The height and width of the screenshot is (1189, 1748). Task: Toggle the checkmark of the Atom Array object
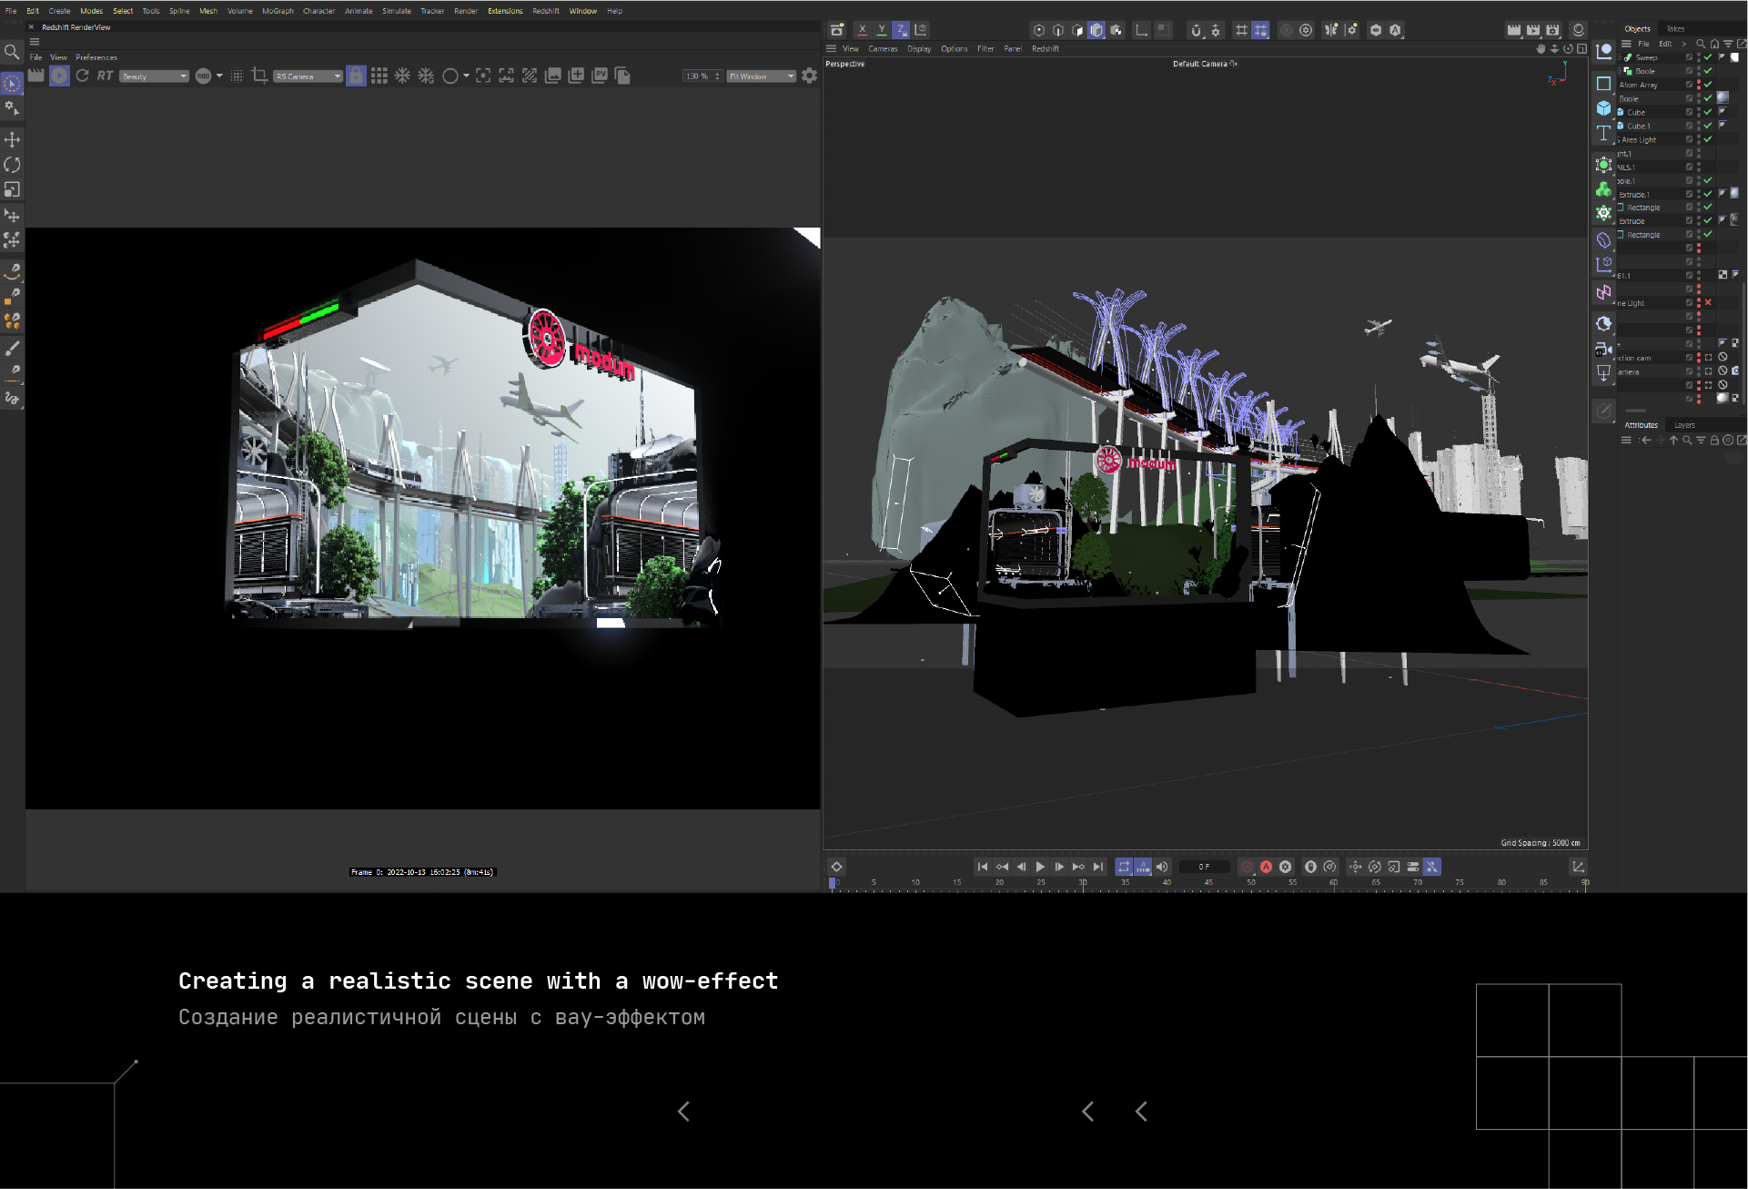tap(1708, 85)
